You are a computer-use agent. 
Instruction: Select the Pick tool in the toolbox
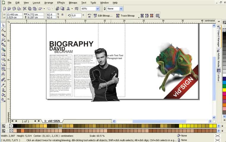click(x=3, y=25)
